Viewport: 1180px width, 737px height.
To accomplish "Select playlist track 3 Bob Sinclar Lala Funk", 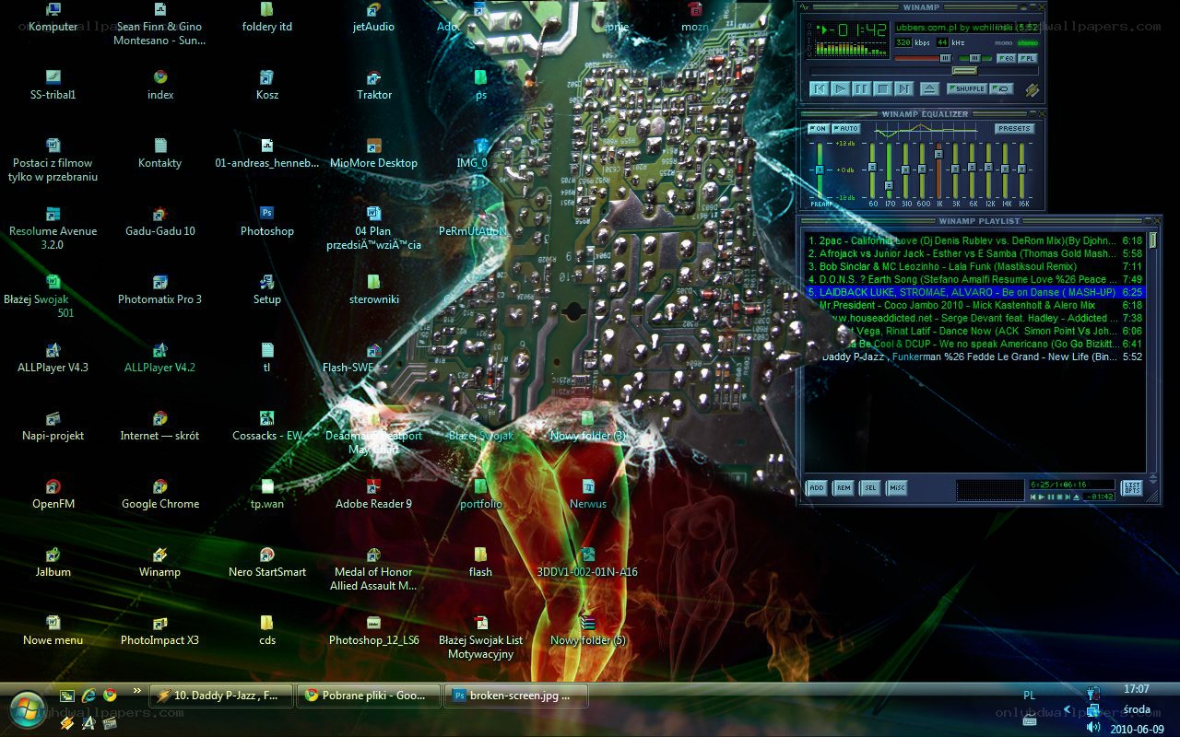I will tap(975, 266).
